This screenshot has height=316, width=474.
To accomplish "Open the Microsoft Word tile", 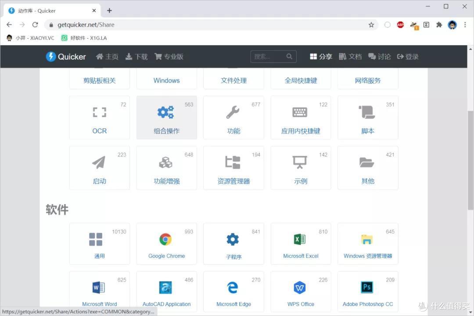I will tap(100, 291).
